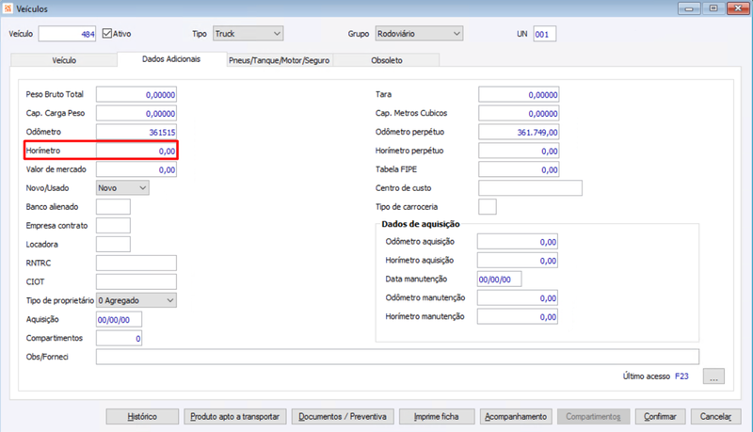Screen dimensions: 753x432
Task: Select Odômetro perpétuo field 361.749,00
Action: pyautogui.click(x=519, y=132)
